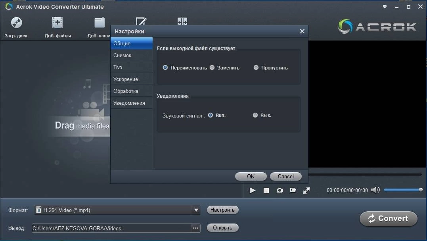Take a snapshot with camera icon
The image size is (427, 241).
[280, 190]
